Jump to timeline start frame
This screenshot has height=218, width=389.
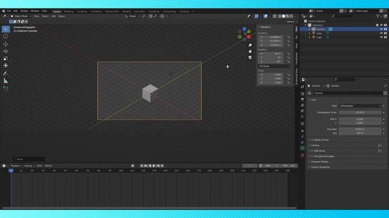(142, 166)
